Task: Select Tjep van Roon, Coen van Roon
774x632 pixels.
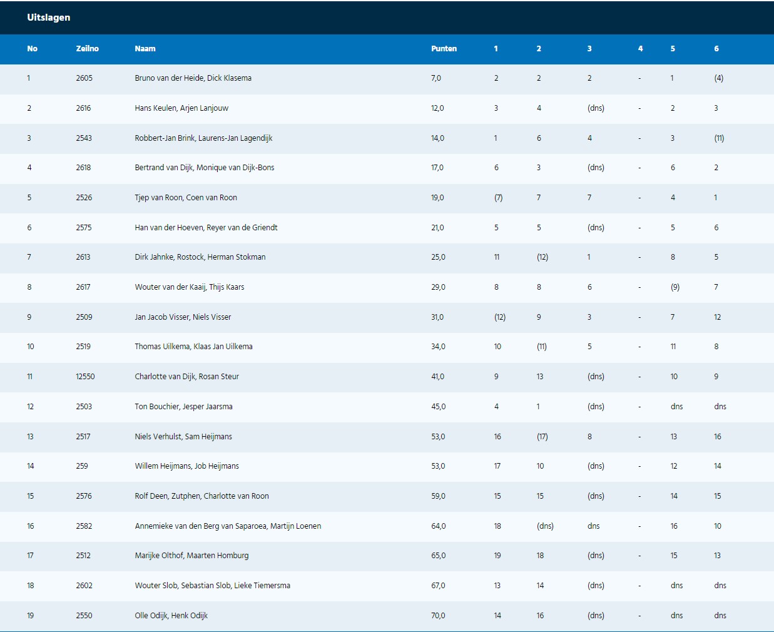Action: 186,198
